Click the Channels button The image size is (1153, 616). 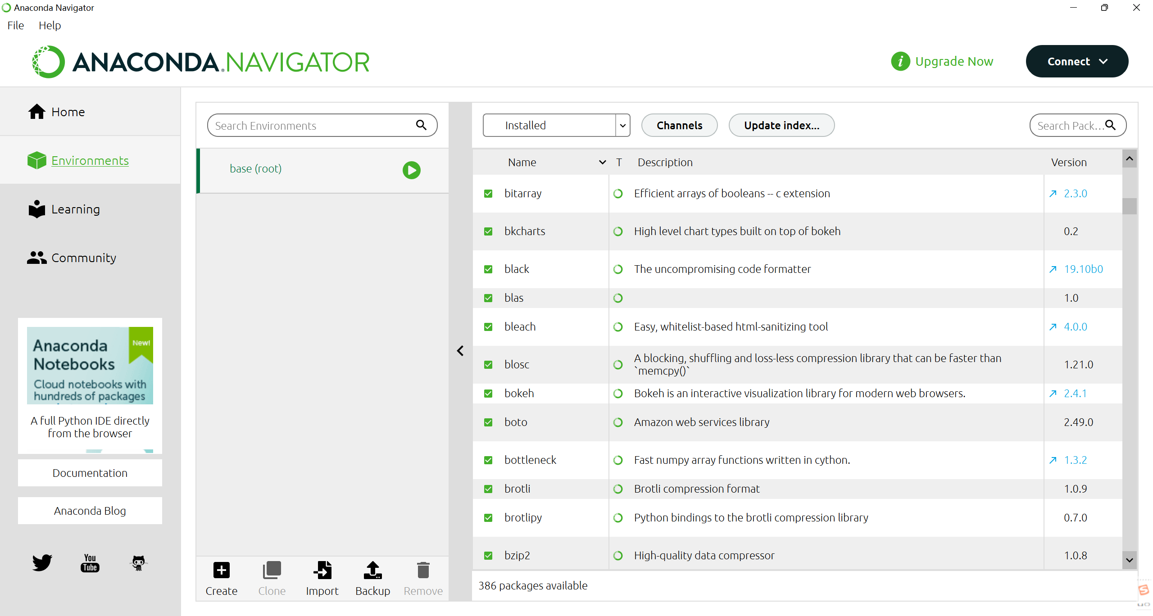[679, 125]
